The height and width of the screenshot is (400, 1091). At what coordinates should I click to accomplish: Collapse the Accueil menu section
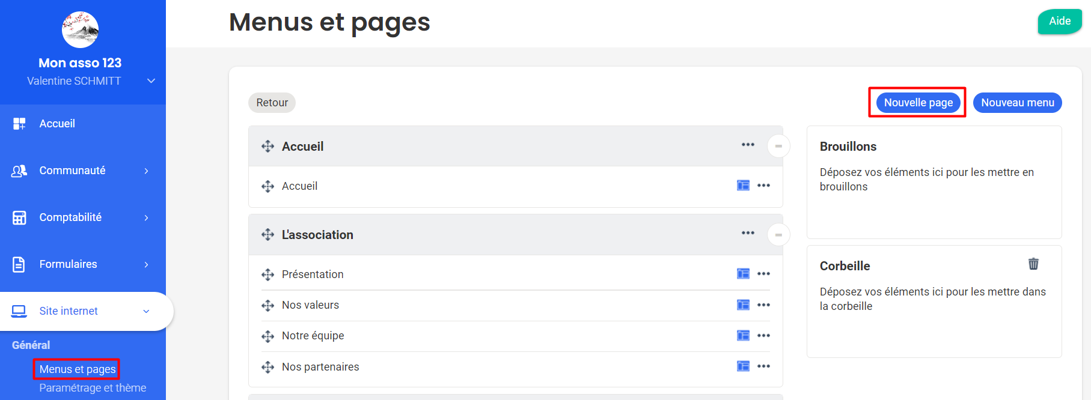(778, 146)
